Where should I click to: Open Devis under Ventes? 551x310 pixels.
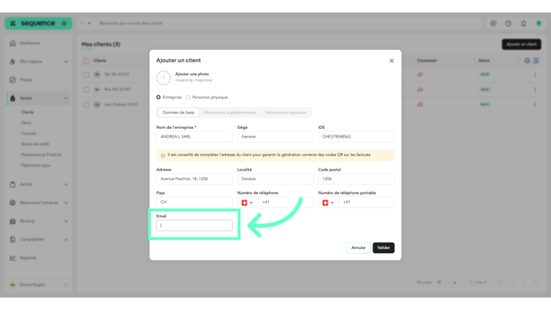click(x=26, y=123)
